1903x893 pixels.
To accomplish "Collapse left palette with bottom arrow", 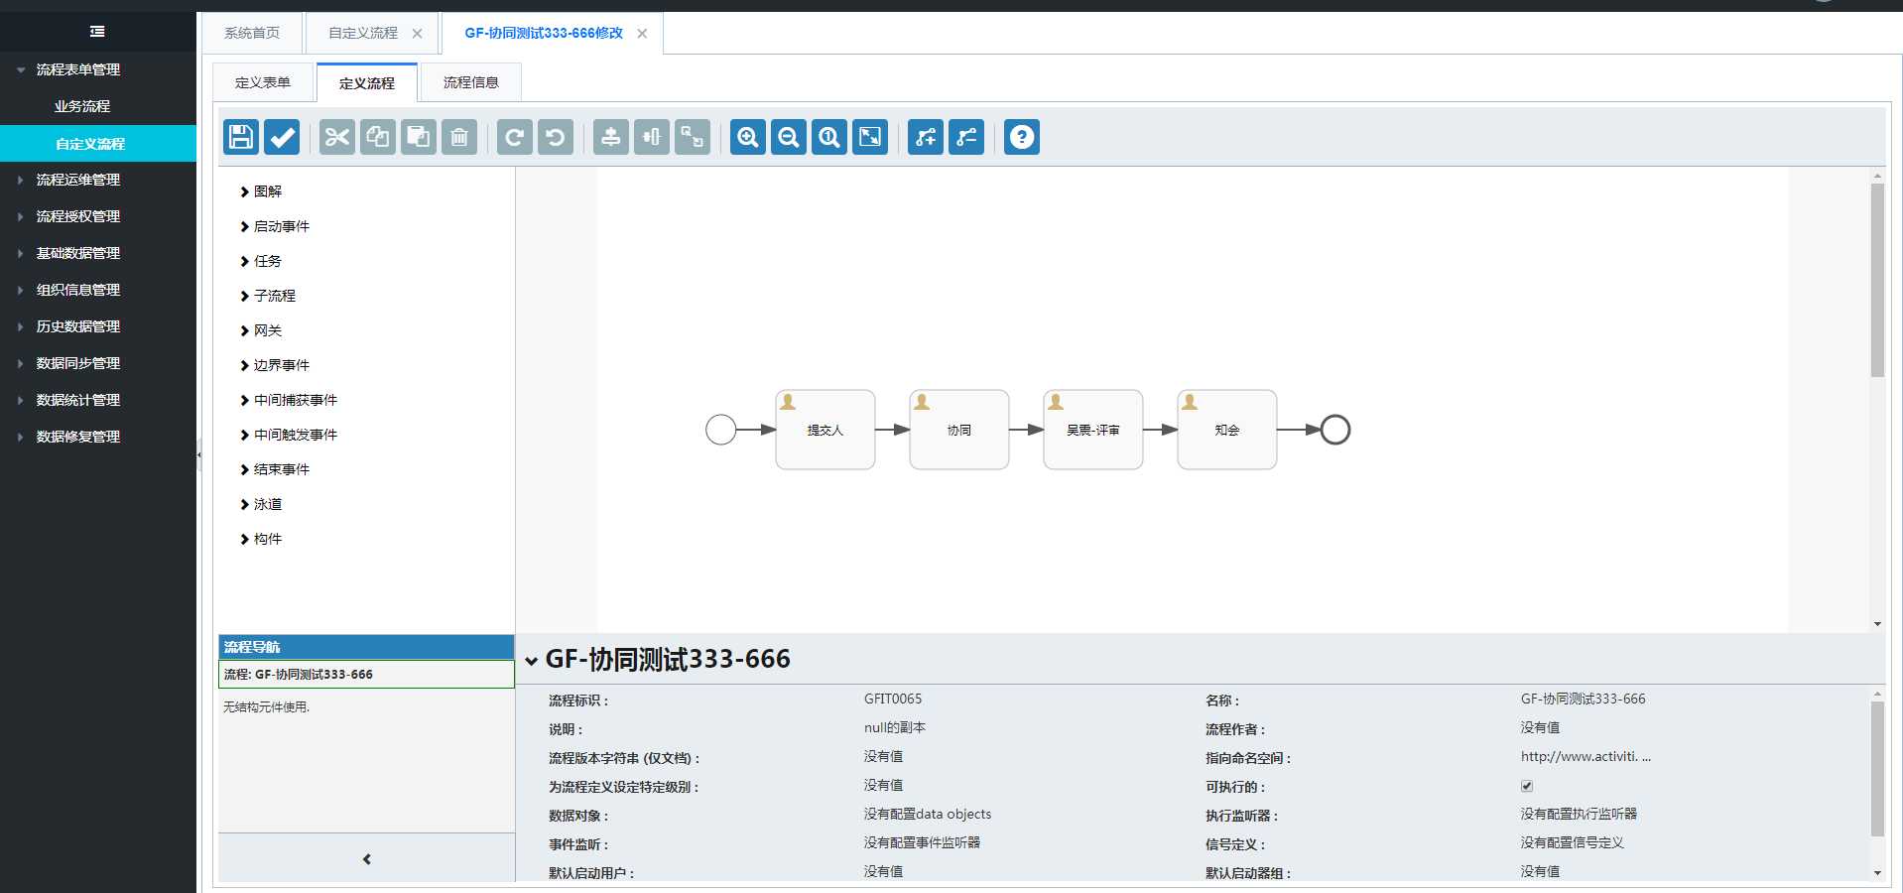I will tap(366, 859).
